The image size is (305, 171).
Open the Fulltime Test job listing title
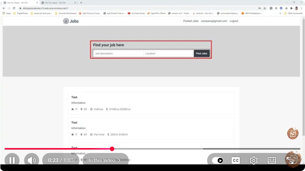74,97
